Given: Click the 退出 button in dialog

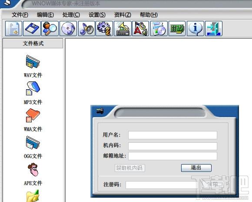Looking at the screenshot, I should tap(196, 168).
